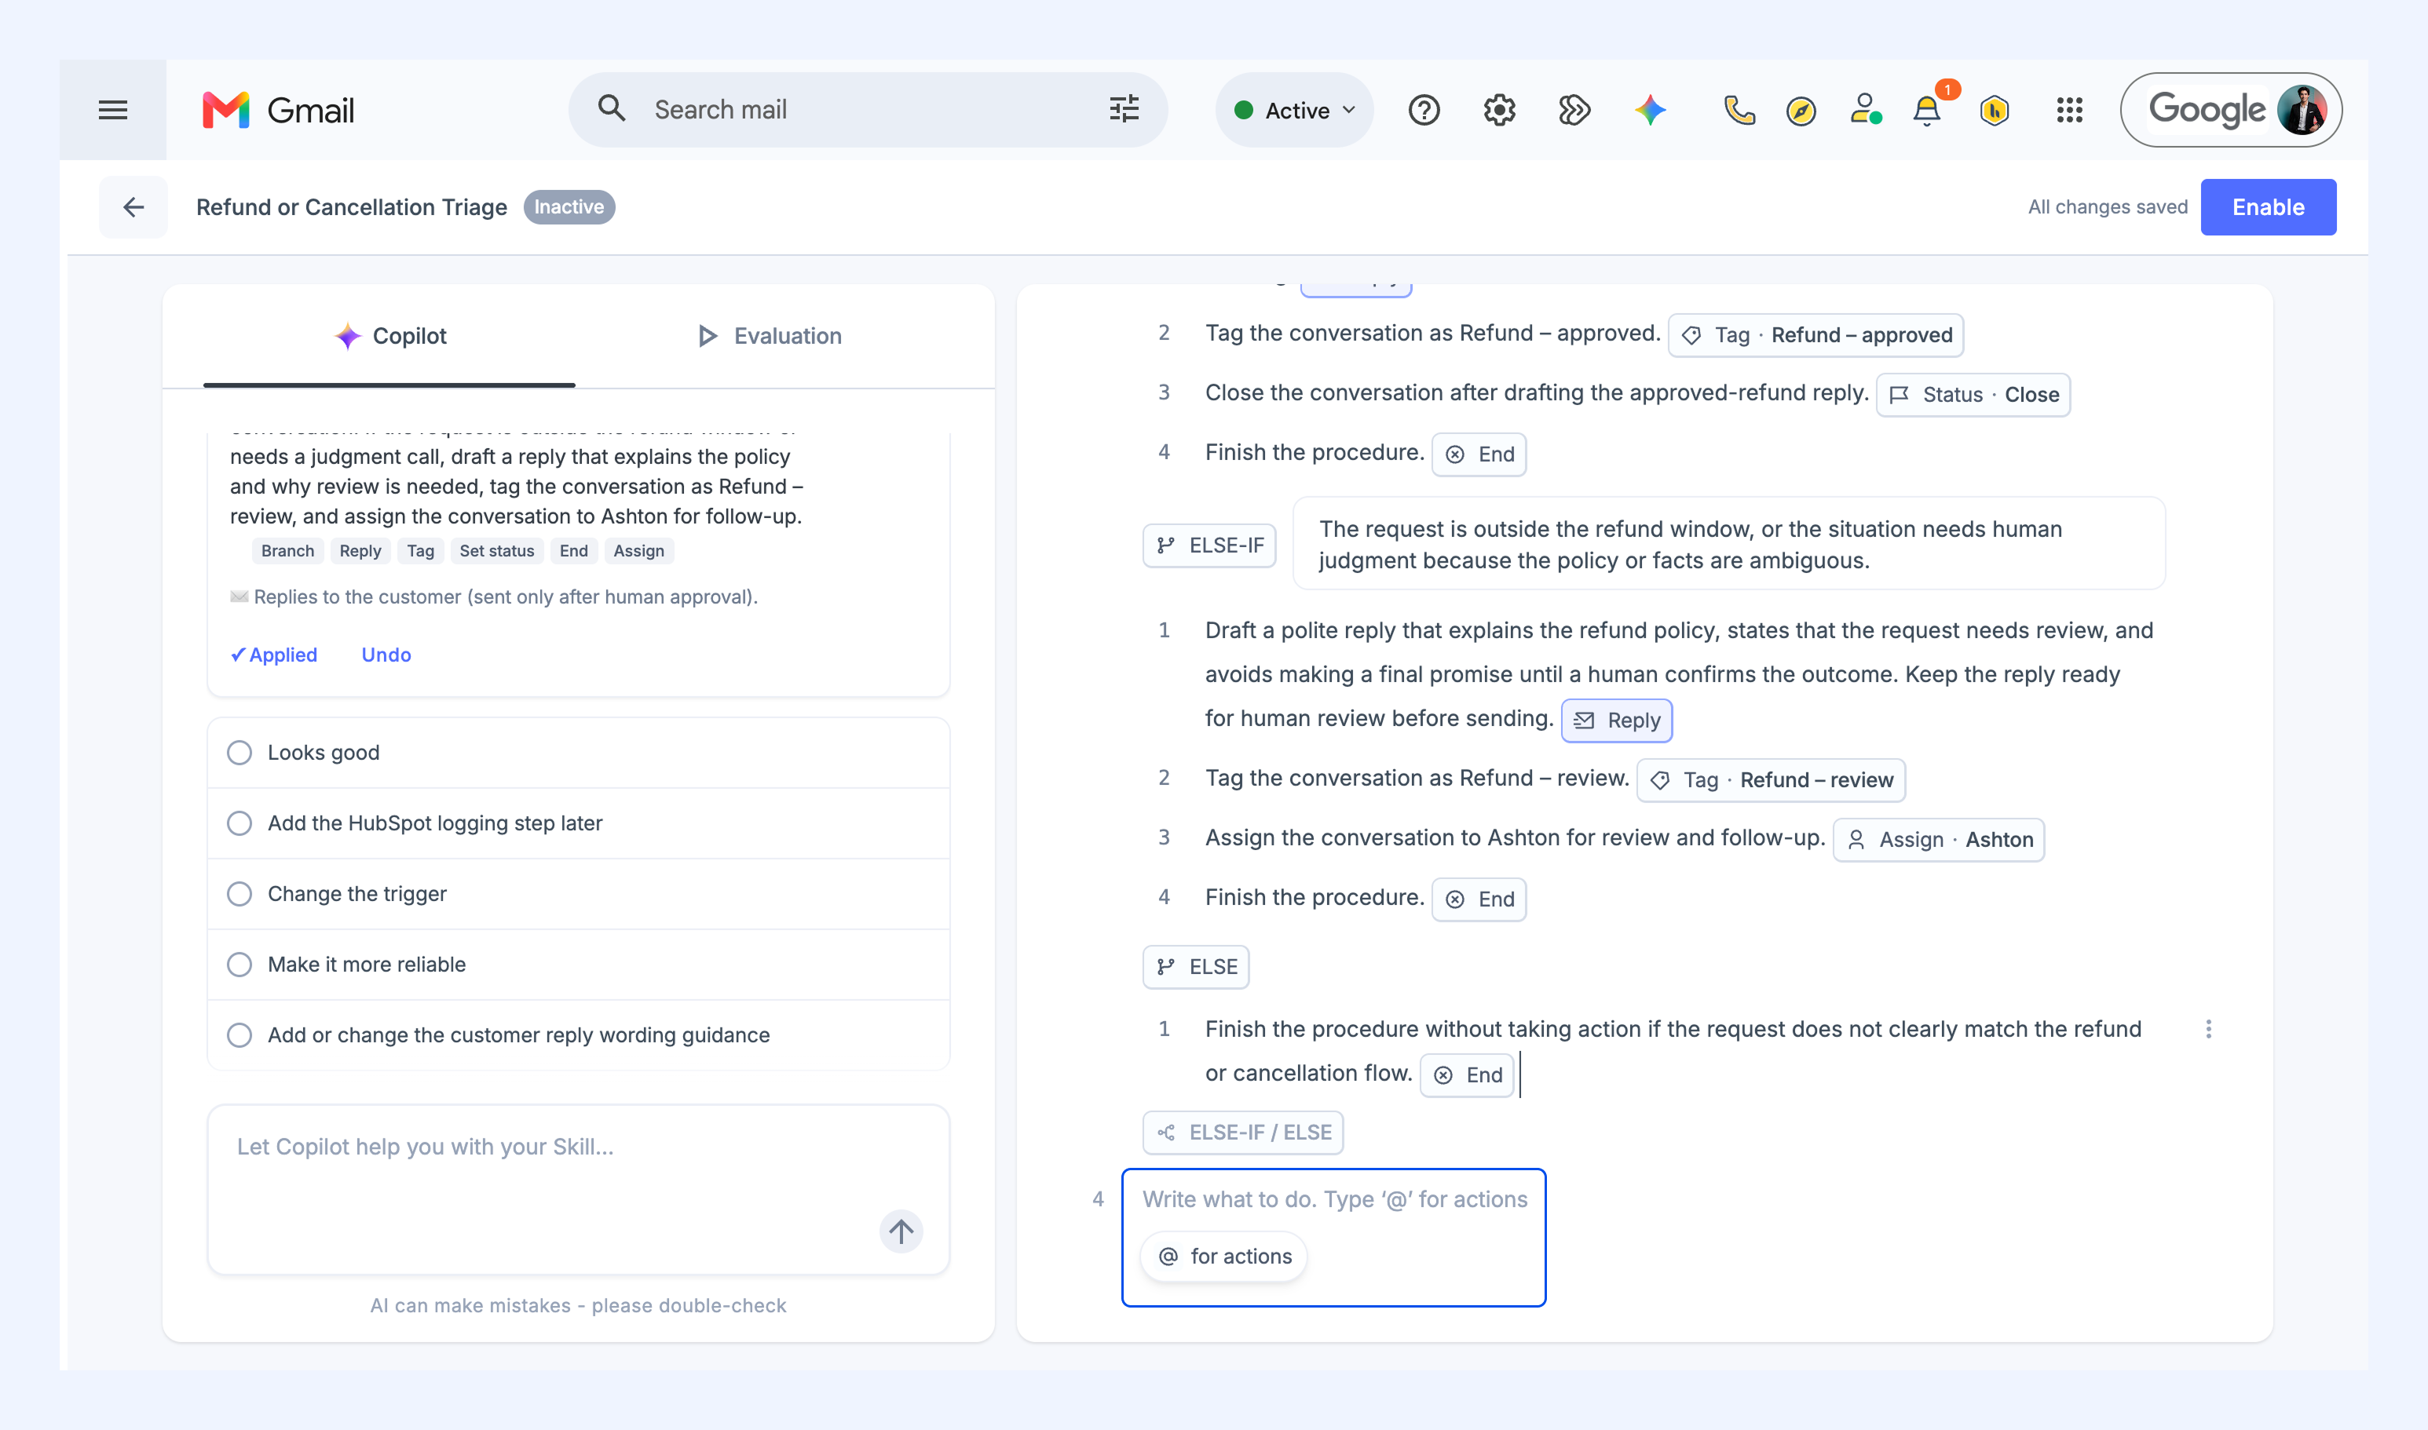Open the phone call icon
The image size is (2428, 1430).
click(1739, 110)
